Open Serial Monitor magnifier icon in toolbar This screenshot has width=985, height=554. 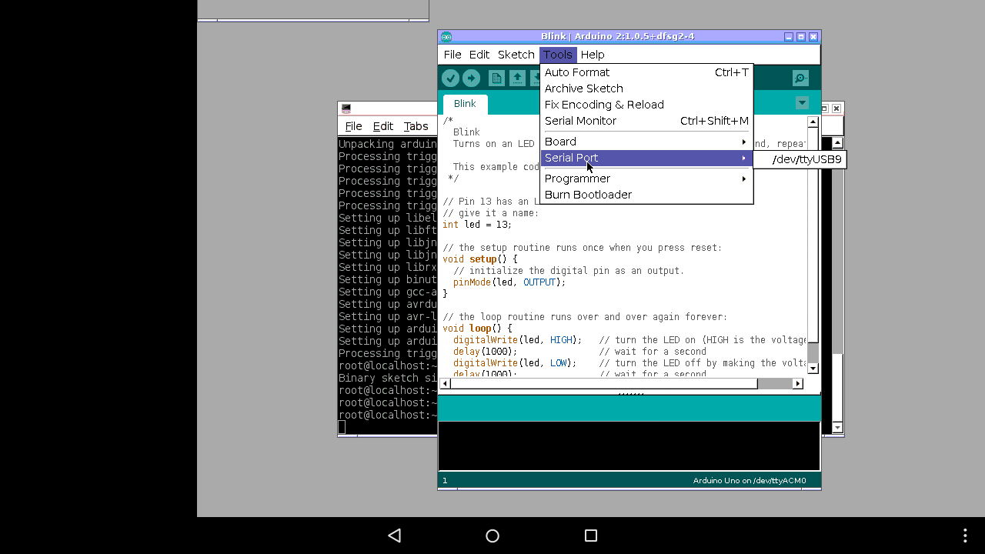click(x=800, y=78)
